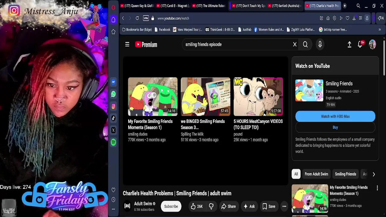The width and height of the screenshot is (386, 217).
Task: Open Vans Warped Tour bookmark
Action: click(x=187, y=30)
